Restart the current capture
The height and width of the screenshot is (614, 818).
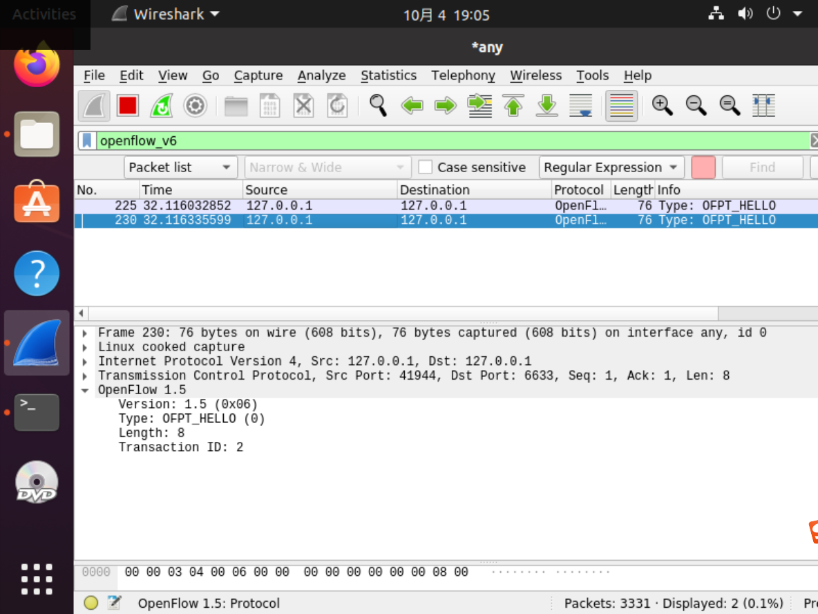point(162,106)
